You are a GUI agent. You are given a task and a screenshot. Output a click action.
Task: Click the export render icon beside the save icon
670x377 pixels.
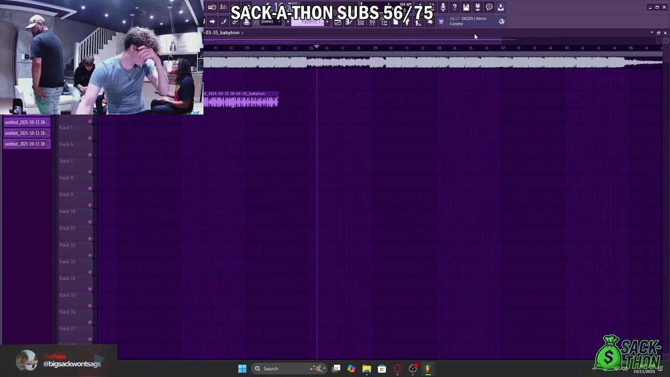tap(477, 7)
